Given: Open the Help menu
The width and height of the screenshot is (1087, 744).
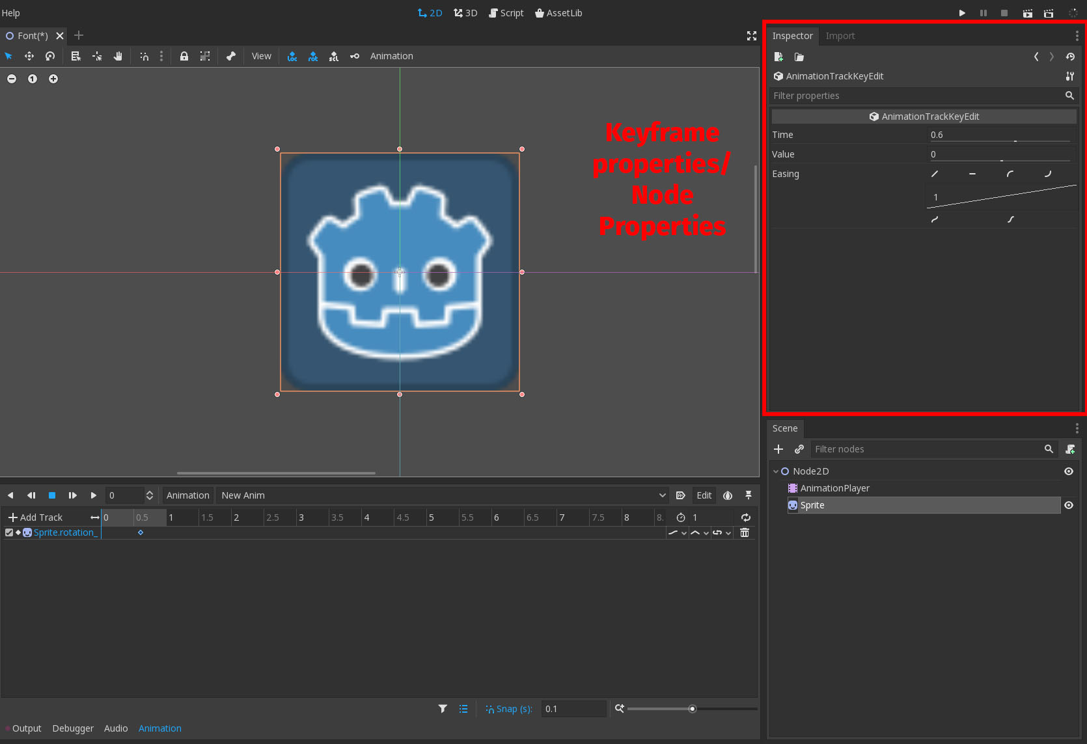Looking at the screenshot, I should click(x=10, y=13).
